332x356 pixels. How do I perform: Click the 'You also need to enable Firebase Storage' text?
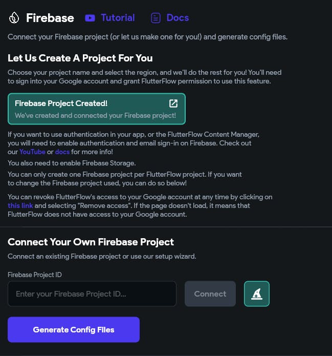(x=72, y=163)
